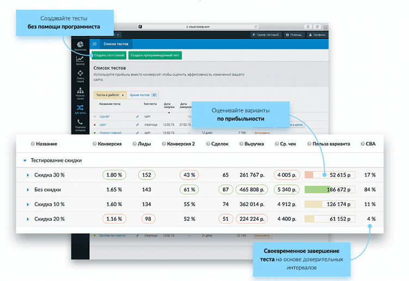Collapse the Тестирование скидки group

point(25,160)
